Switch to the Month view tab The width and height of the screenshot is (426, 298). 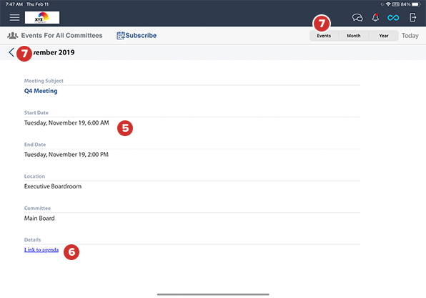[354, 36]
